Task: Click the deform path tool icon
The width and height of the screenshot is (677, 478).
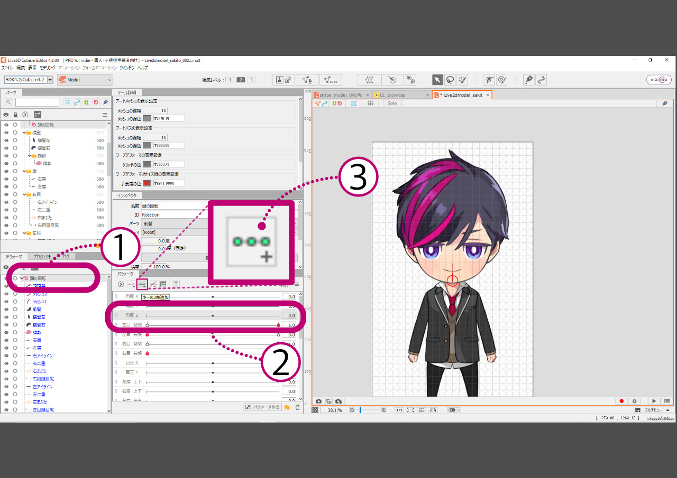Action: 489,80
